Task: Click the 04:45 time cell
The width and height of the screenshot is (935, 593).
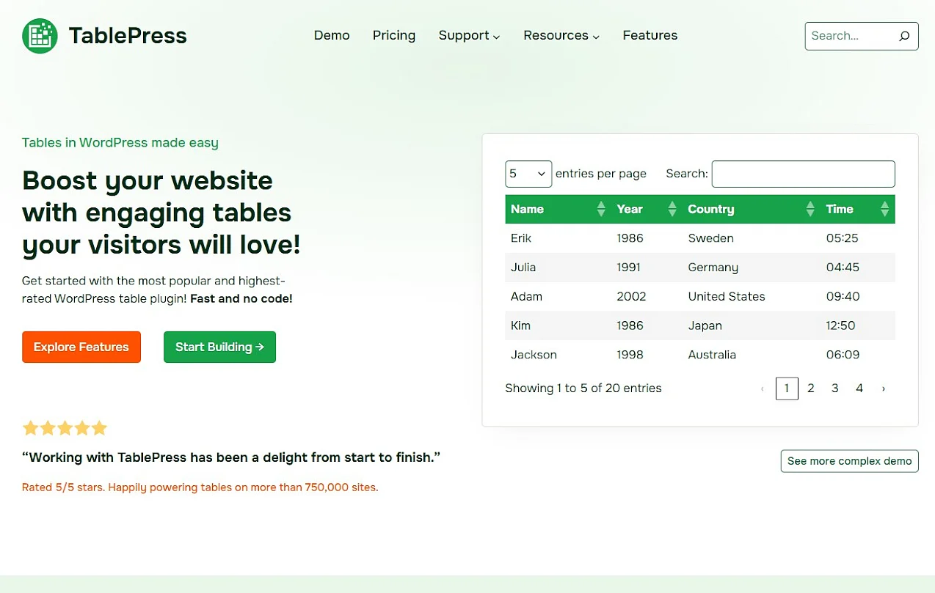Action: (858, 268)
